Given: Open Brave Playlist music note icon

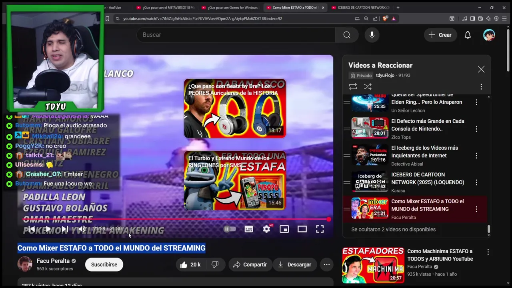Looking at the screenshot, I should point(464,18).
